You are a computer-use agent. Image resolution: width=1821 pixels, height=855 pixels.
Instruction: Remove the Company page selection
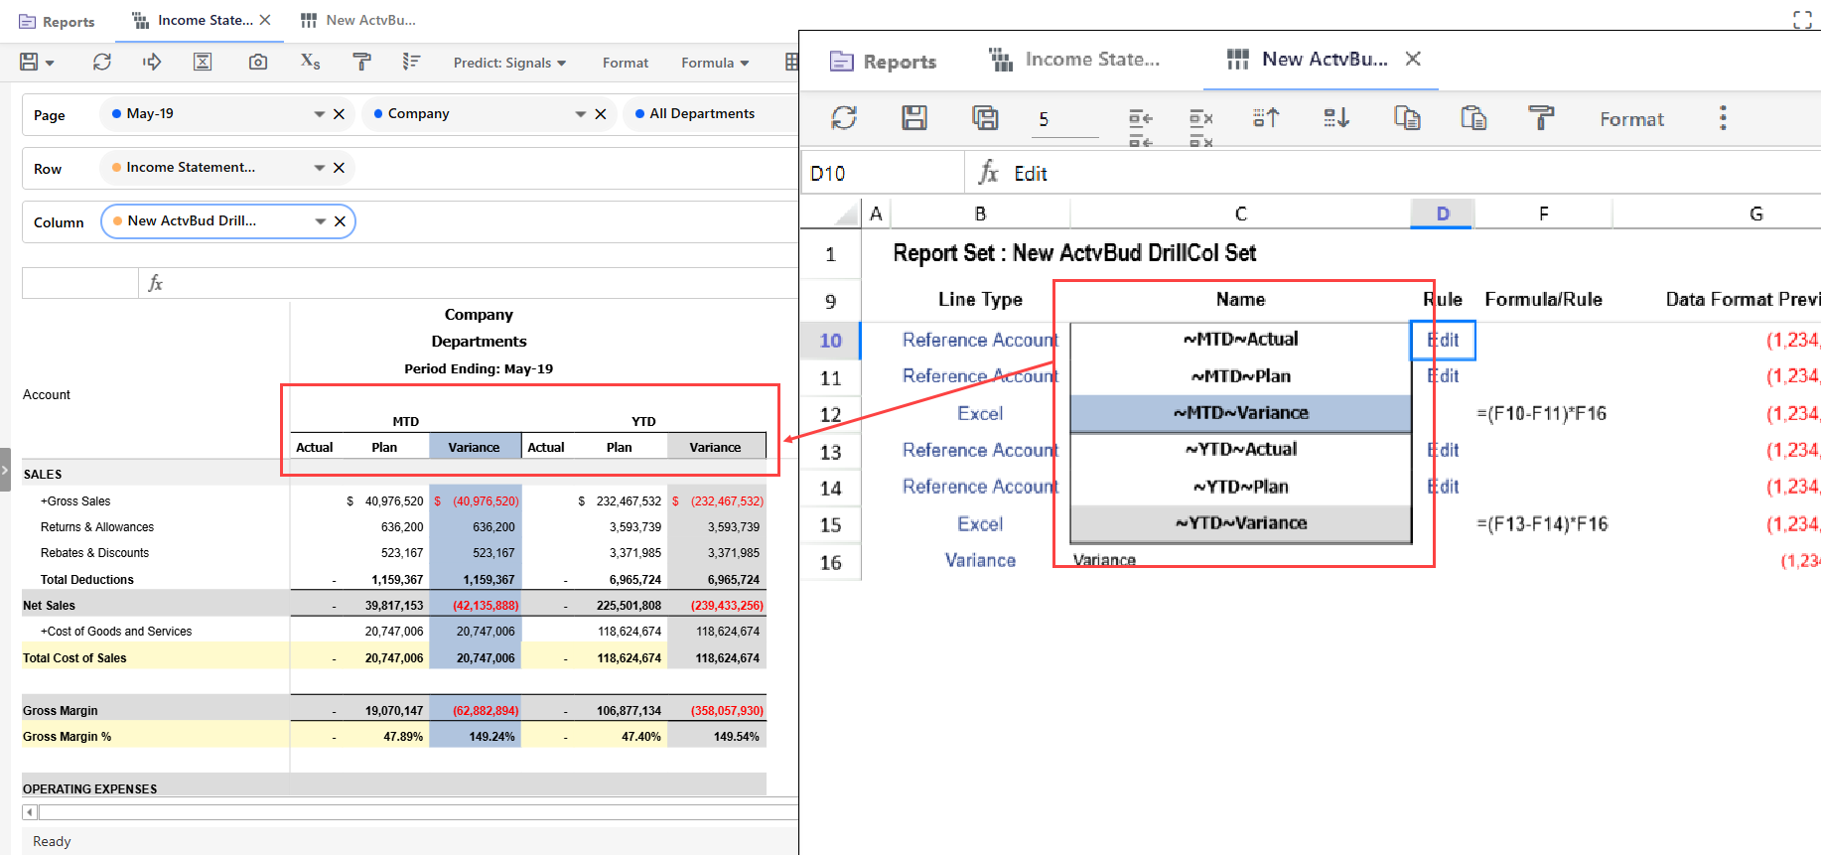tap(601, 114)
